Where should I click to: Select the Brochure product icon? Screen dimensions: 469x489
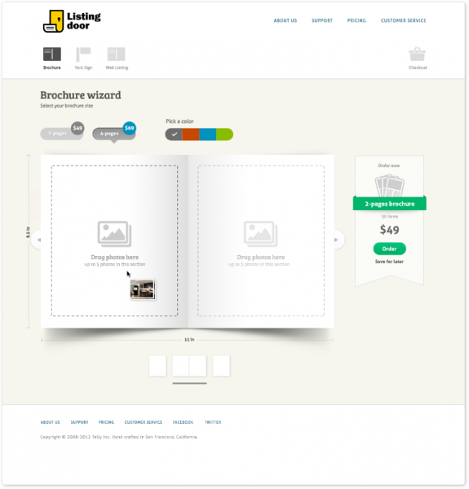coord(52,55)
